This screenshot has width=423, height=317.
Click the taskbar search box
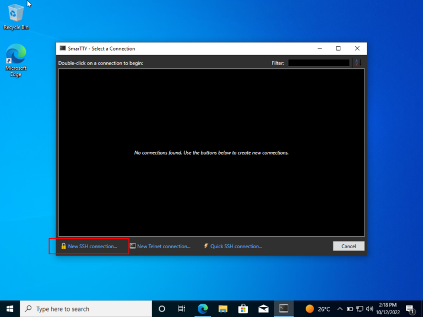85,309
